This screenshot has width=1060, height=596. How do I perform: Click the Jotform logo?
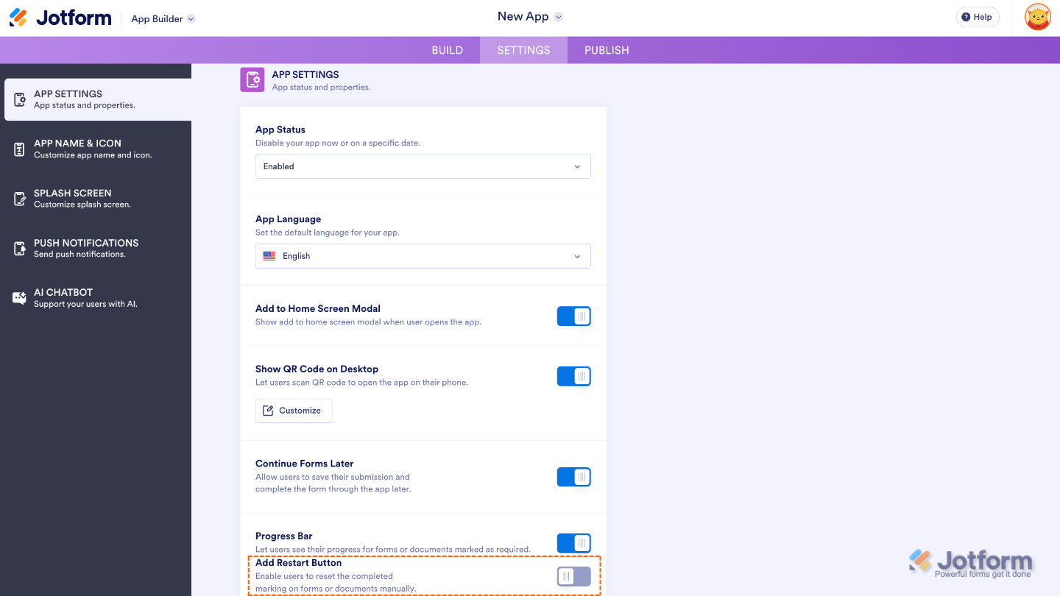60,16
